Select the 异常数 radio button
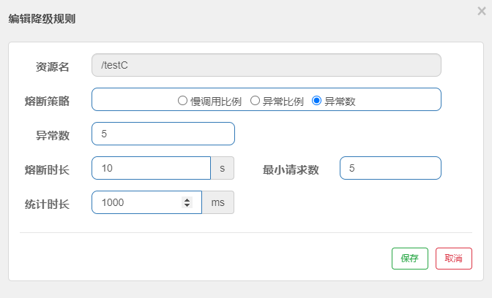 [x=317, y=101]
